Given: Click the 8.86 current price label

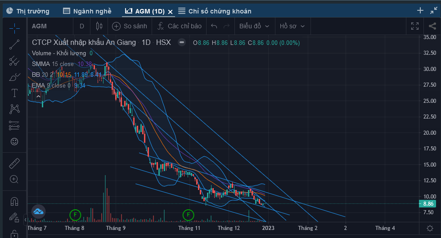Looking at the screenshot, I should pos(428,204).
